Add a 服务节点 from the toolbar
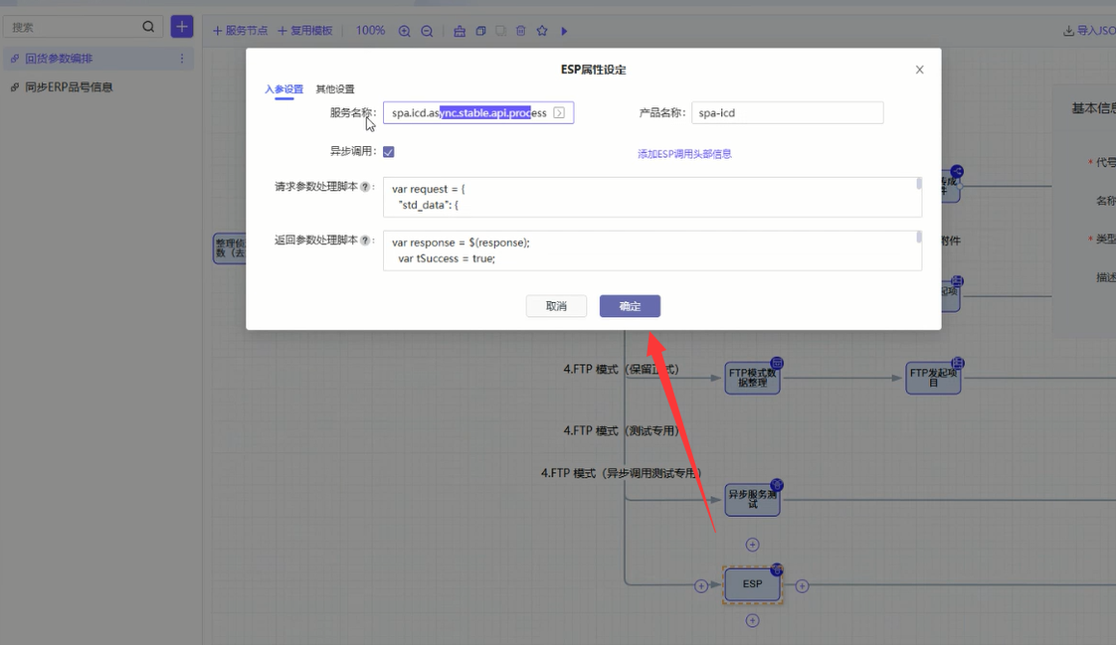Viewport: 1116px width, 645px height. coord(240,31)
